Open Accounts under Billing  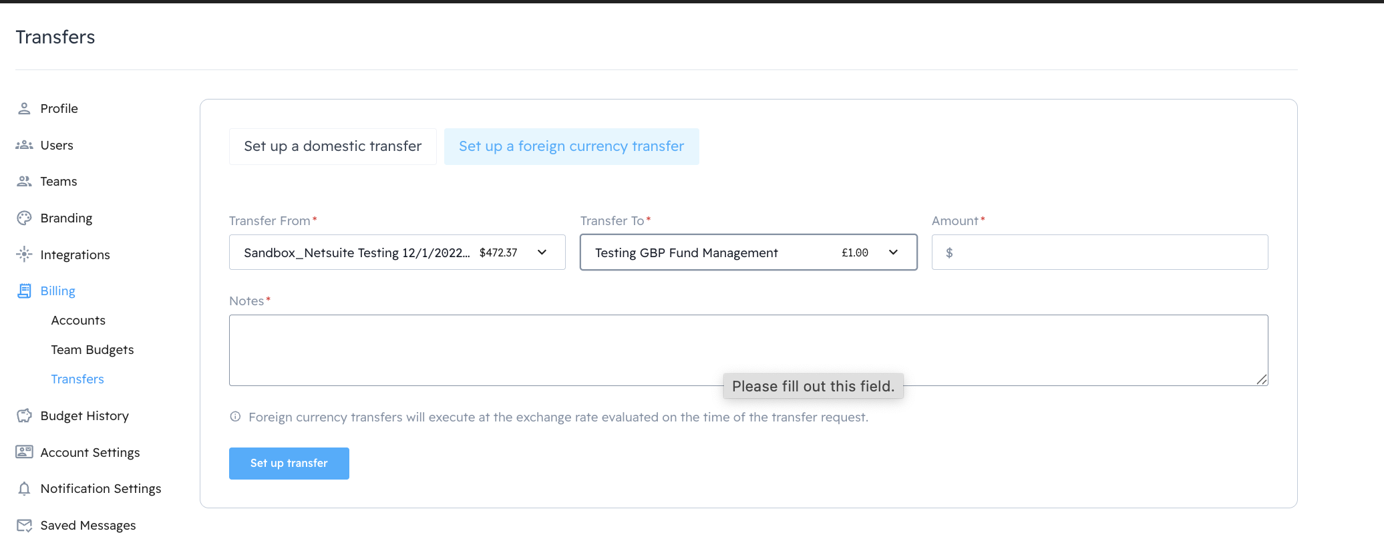coord(78,320)
